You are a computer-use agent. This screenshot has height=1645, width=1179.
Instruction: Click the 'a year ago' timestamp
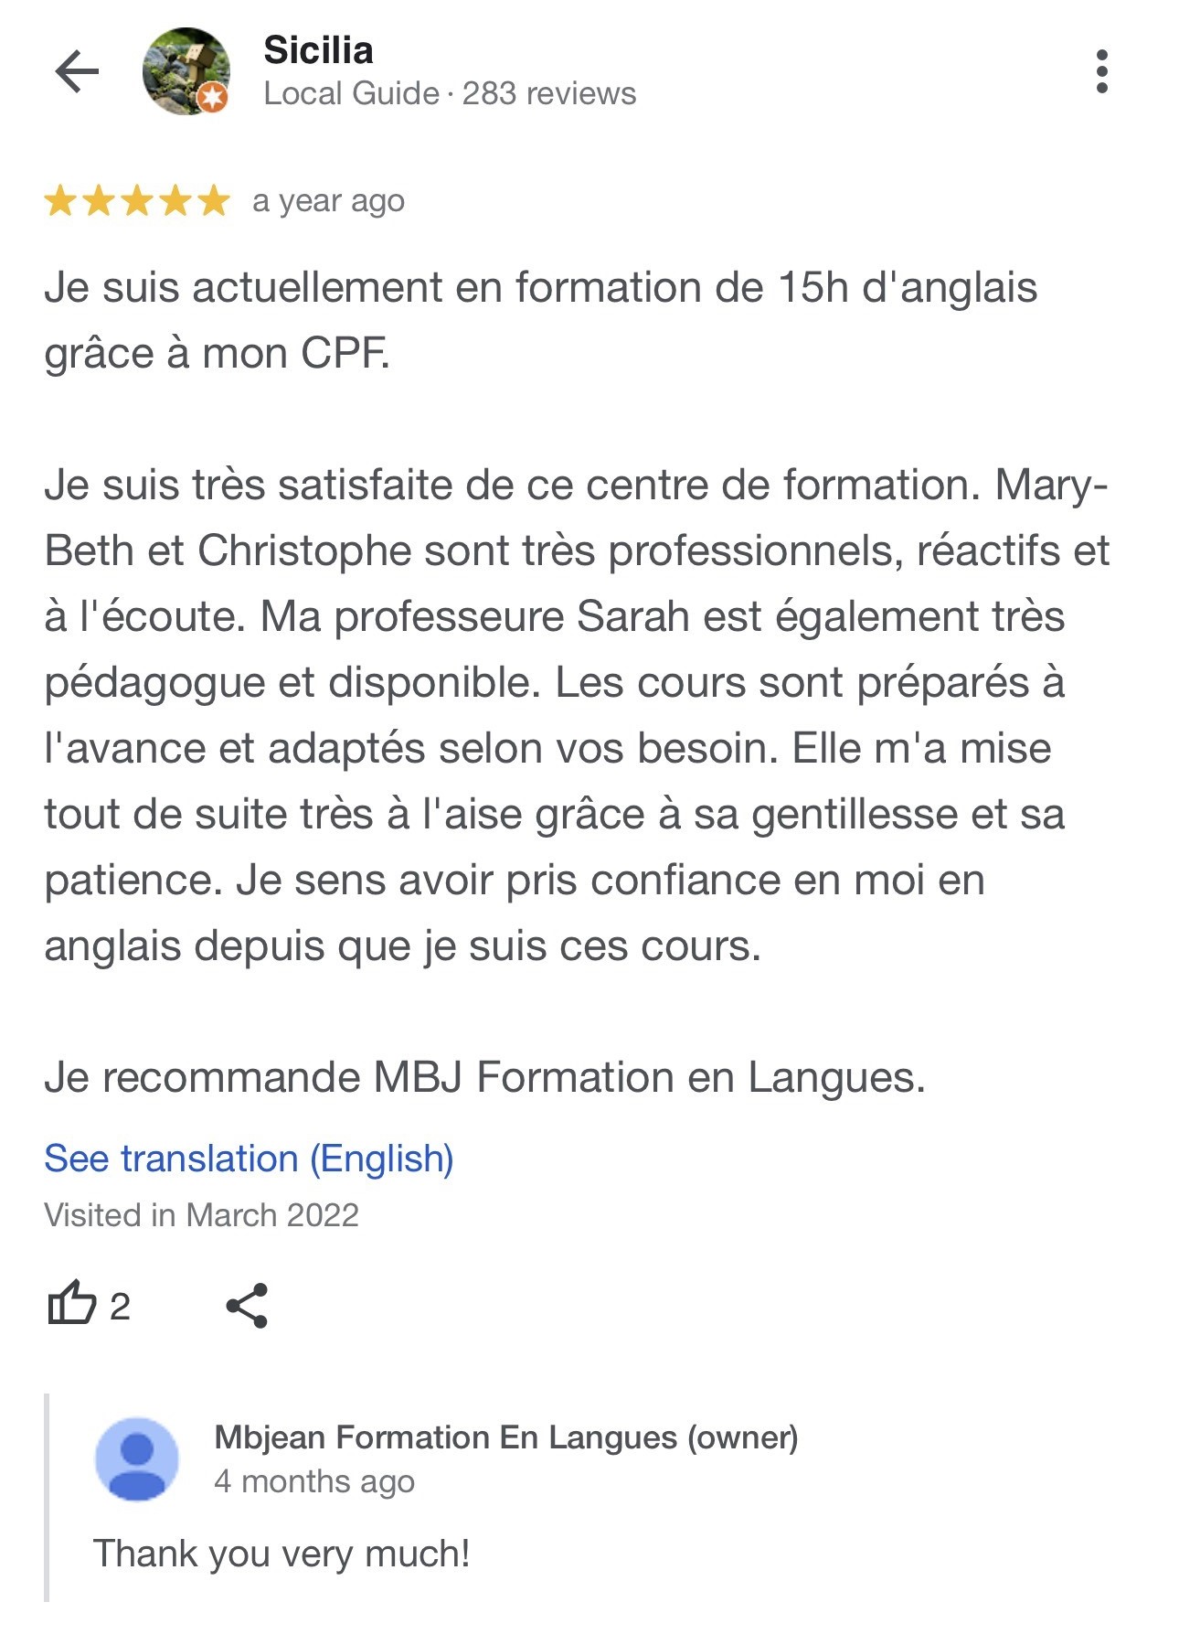pos(328,201)
